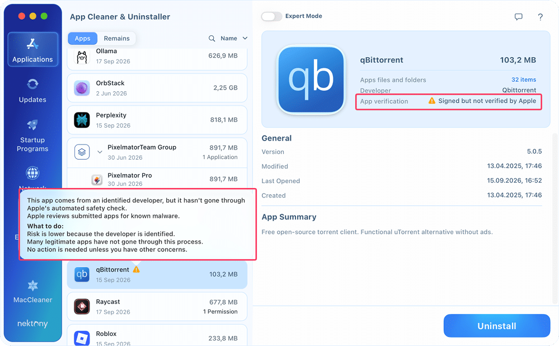Image resolution: width=559 pixels, height=346 pixels.
Task: Click the Ollama app icon
Action: point(82,57)
